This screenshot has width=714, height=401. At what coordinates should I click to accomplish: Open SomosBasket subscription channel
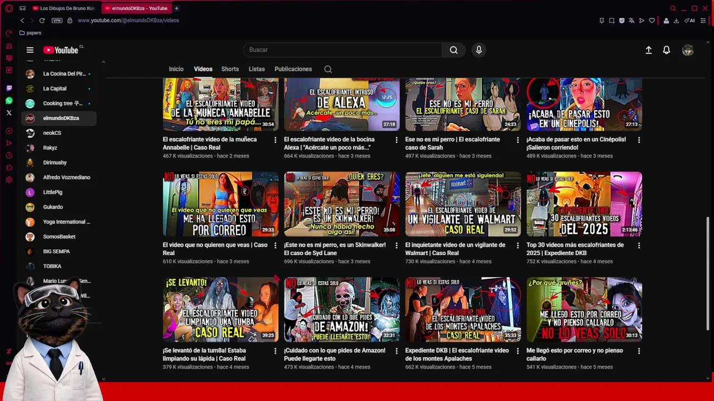[59, 237]
